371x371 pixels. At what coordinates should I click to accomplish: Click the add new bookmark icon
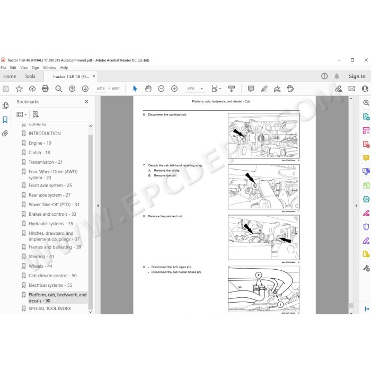click(x=36, y=114)
